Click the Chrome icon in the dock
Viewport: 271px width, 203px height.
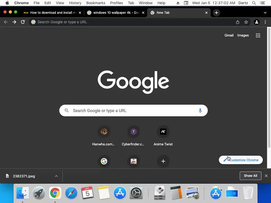click(55, 193)
